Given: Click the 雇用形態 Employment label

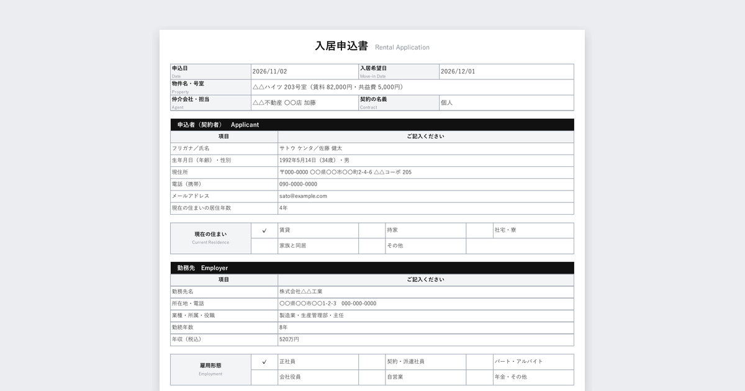Looking at the screenshot, I should (x=211, y=370).
